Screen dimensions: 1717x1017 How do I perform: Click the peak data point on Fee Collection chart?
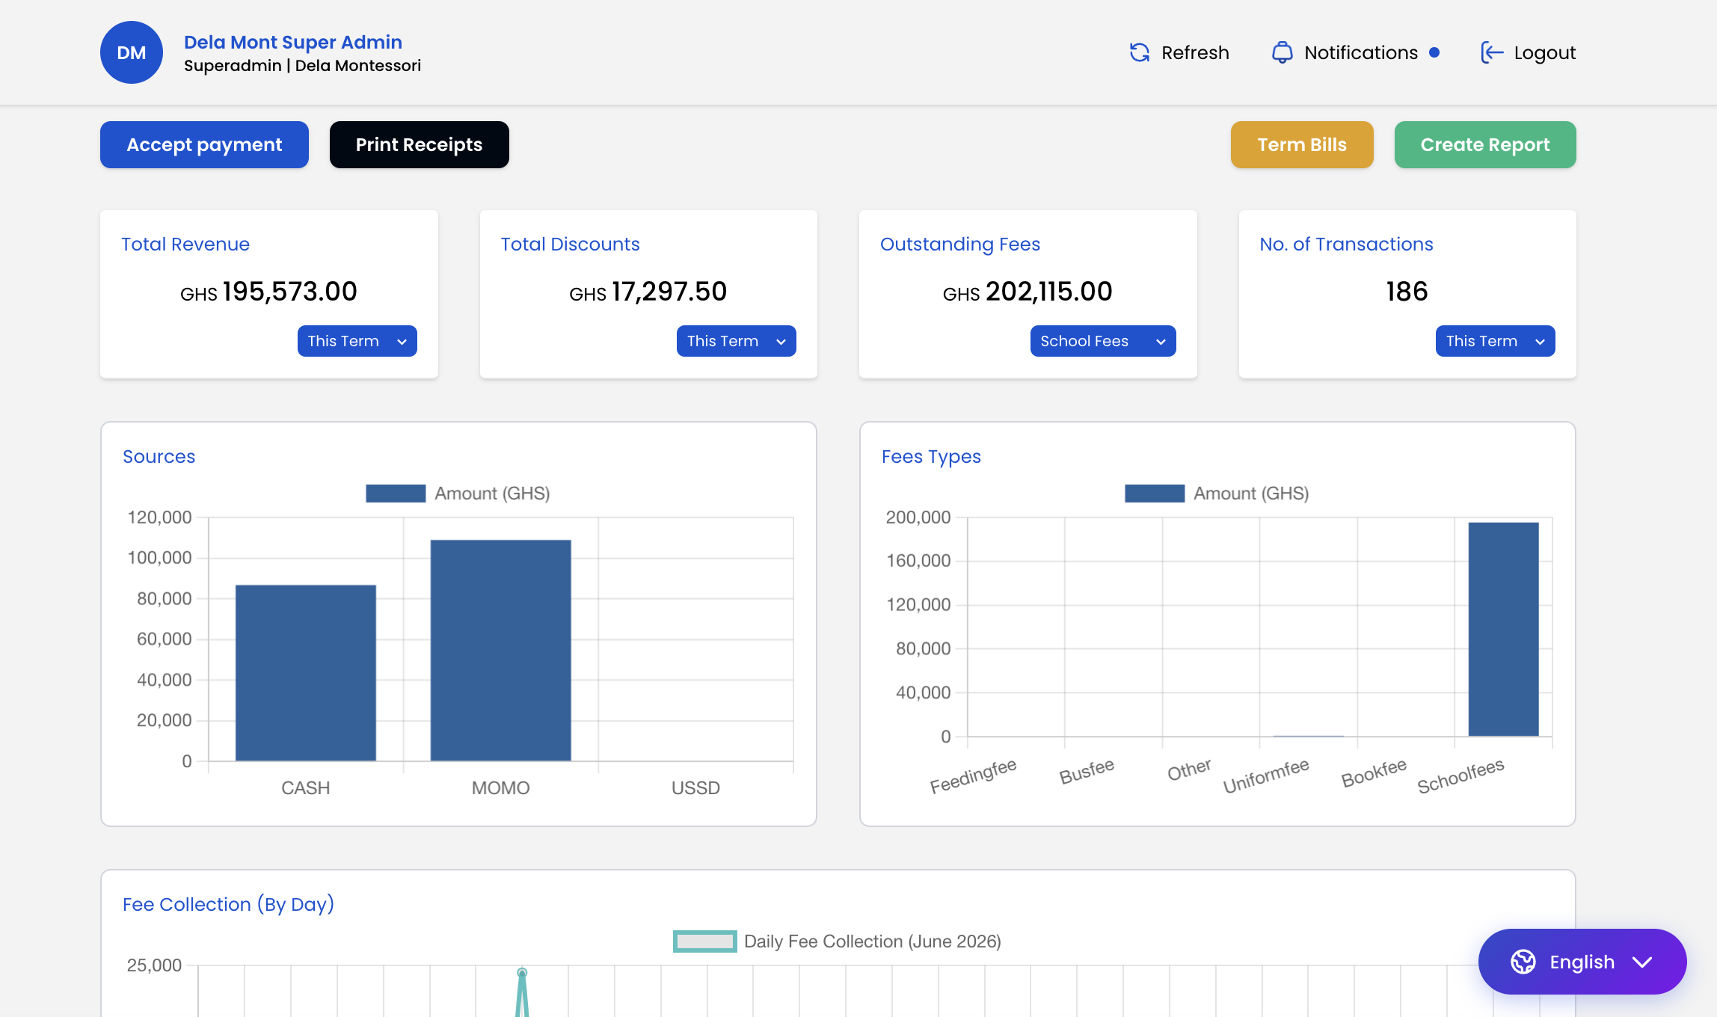click(522, 973)
